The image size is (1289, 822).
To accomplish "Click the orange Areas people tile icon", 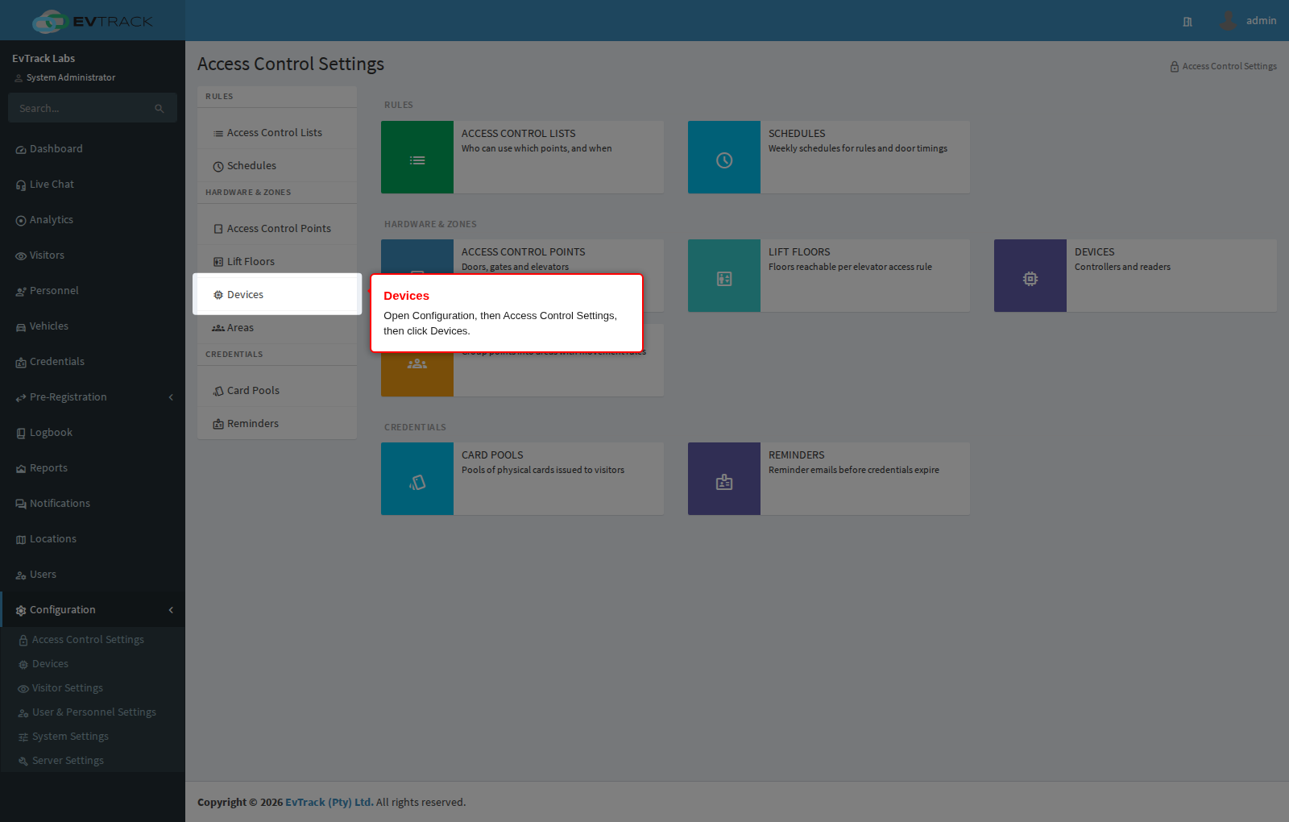I will [x=417, y=364].
